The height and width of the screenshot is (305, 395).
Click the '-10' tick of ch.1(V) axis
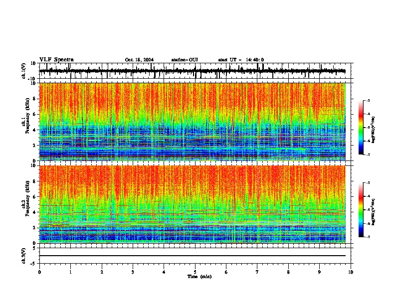[32, 79]
